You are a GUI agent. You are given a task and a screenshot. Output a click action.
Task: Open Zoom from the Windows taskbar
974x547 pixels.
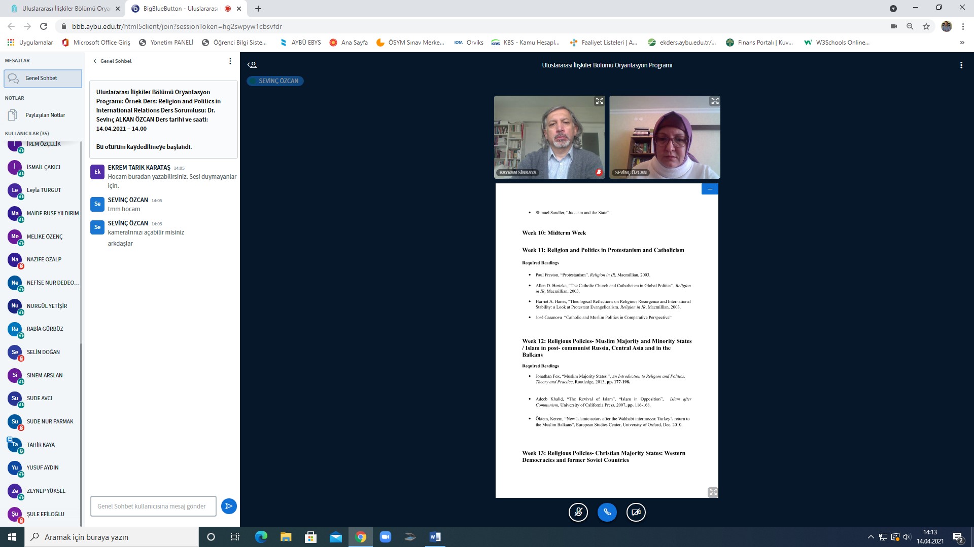point(385,537)
